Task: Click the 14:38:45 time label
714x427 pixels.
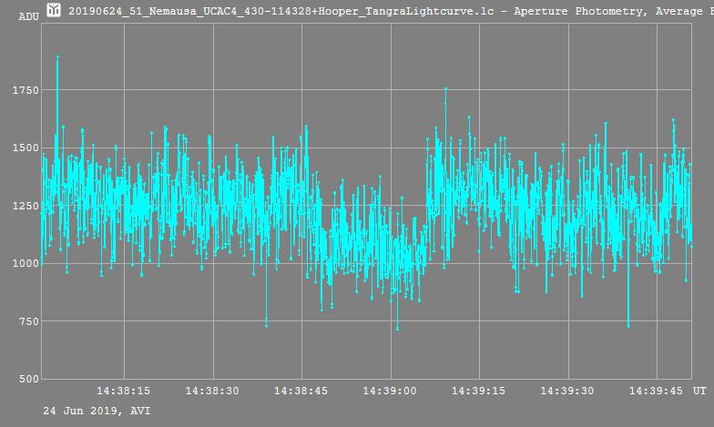Action: (301, 391)
